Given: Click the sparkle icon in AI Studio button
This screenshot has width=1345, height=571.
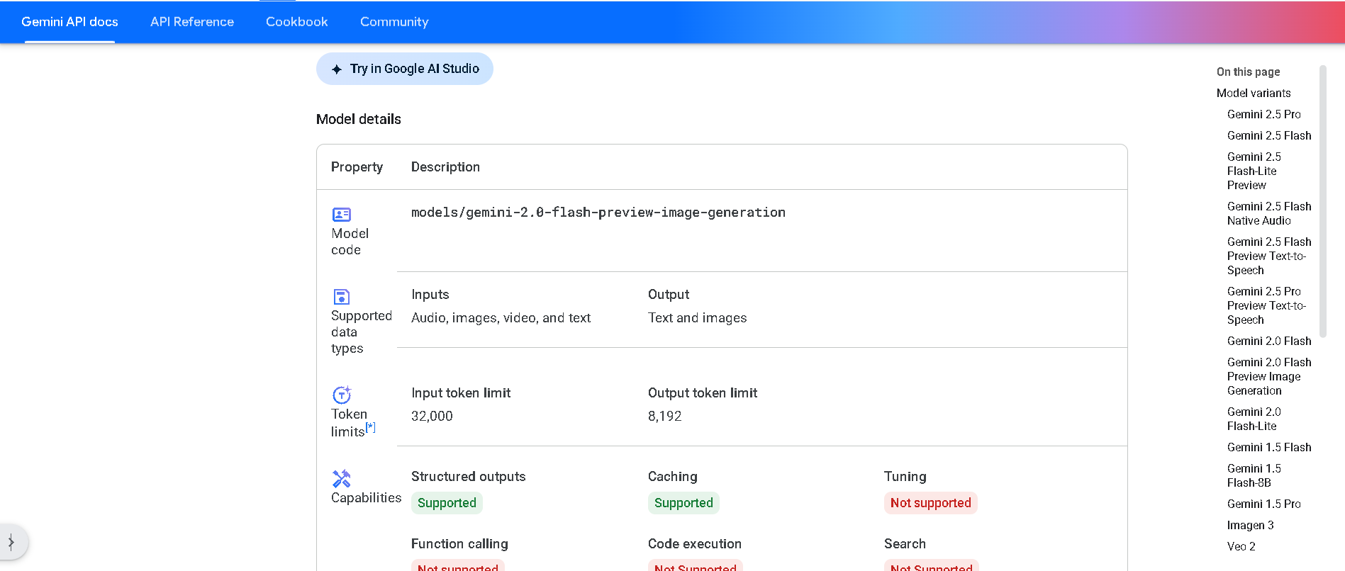Looking at the screenshot, I should coord(337,69).
